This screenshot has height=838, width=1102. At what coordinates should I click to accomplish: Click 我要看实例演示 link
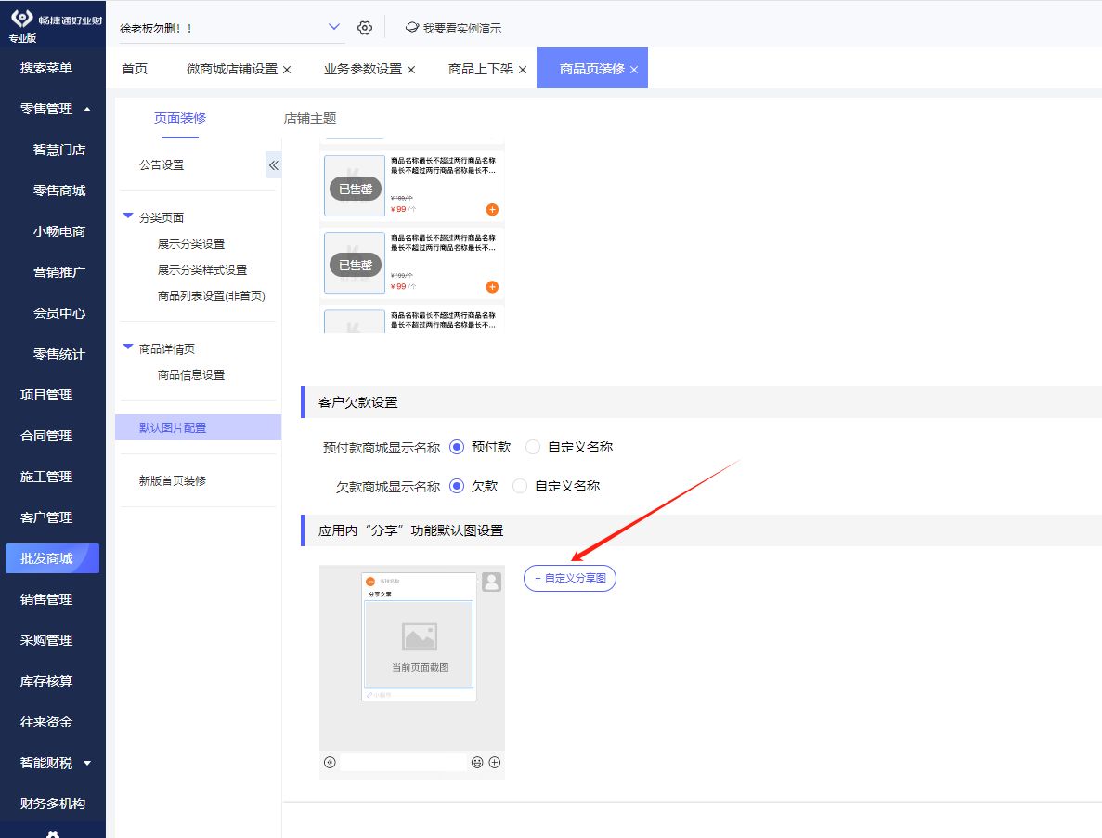pos(453,28)
